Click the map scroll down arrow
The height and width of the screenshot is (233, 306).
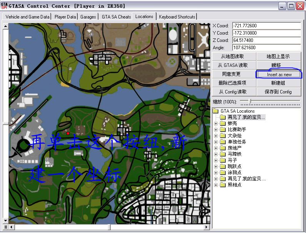(x=6, y=221)
